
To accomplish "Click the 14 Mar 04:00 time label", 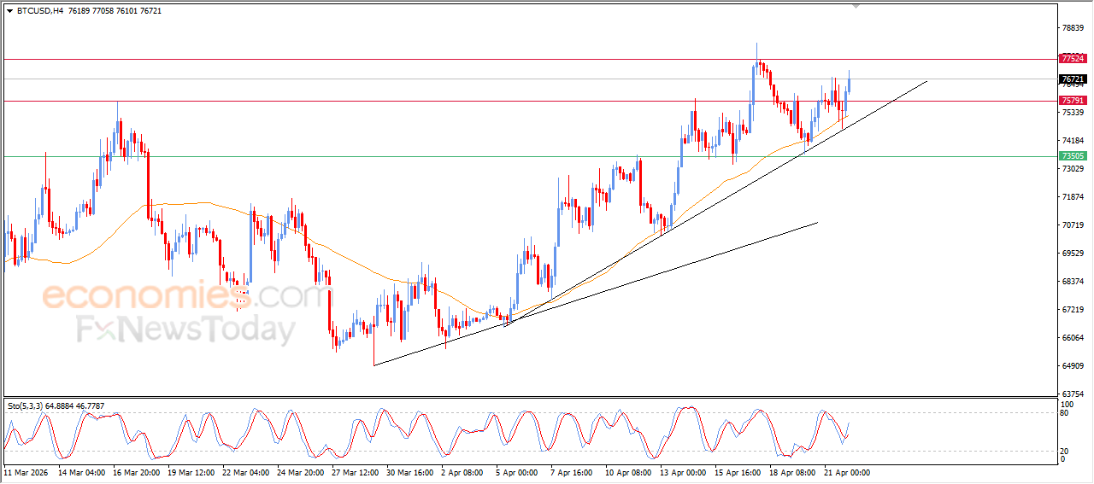I will point(83,472).
